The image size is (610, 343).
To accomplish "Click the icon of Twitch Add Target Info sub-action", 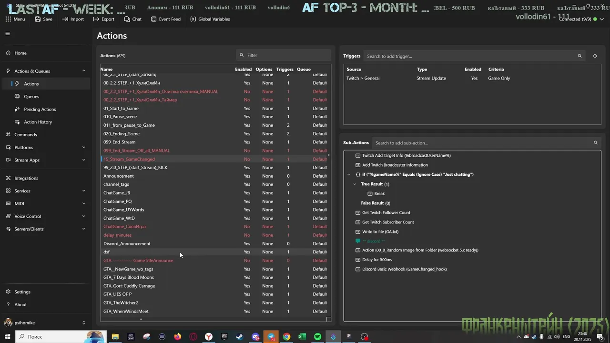I will click(358, 155).
